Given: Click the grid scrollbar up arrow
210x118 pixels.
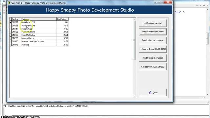Looking at the screenshot, I should tap(134, 19).
